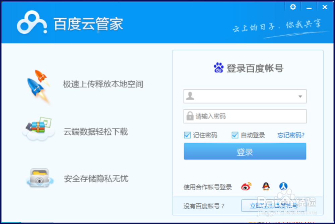The image size is (335, 224).
Task: Click the Baidu Cloud logo icon
Action: click(x=32, y=22)
